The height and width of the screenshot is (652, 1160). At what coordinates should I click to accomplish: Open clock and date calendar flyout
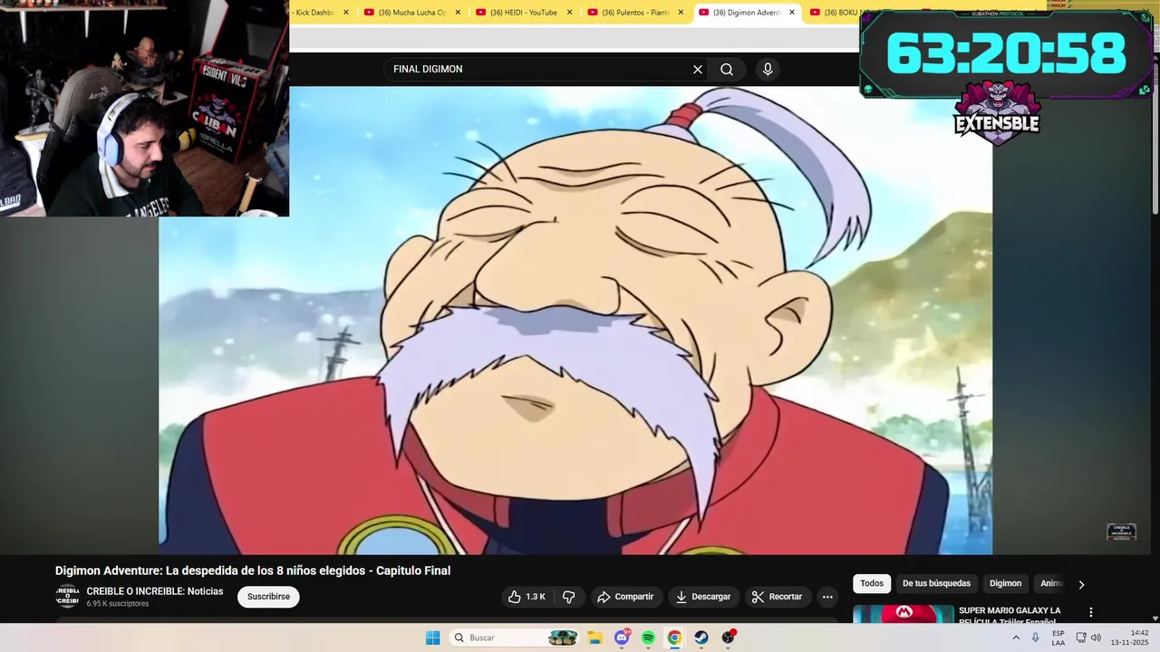click(1129, 638)
